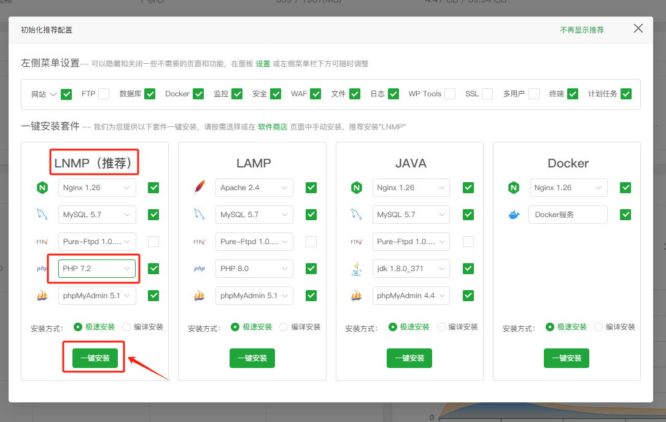Uncheck jdk 1.8.0_371 checkbox in JAVA card
Image resolution: width=666 pixels, height=422 pixels.
[468, 268]
